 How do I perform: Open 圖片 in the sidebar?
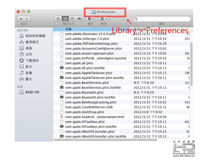[x=26, y=79]
